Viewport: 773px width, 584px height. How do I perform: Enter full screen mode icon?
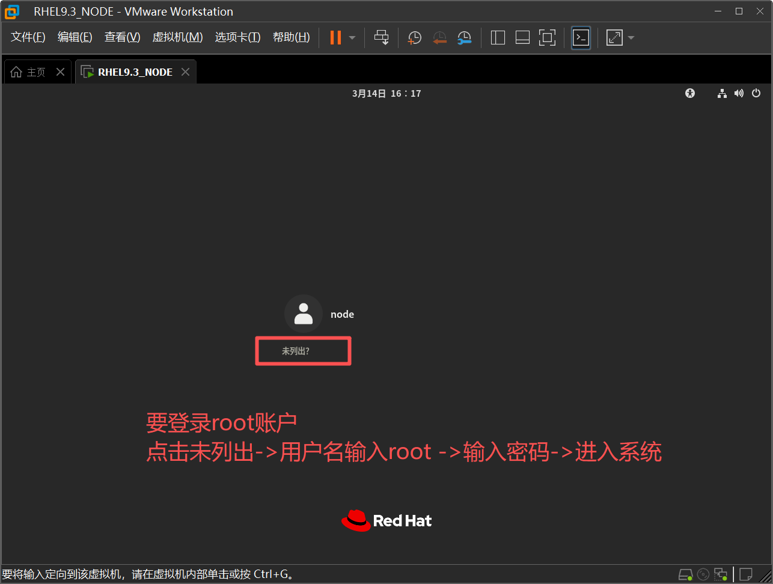(547, 38)
